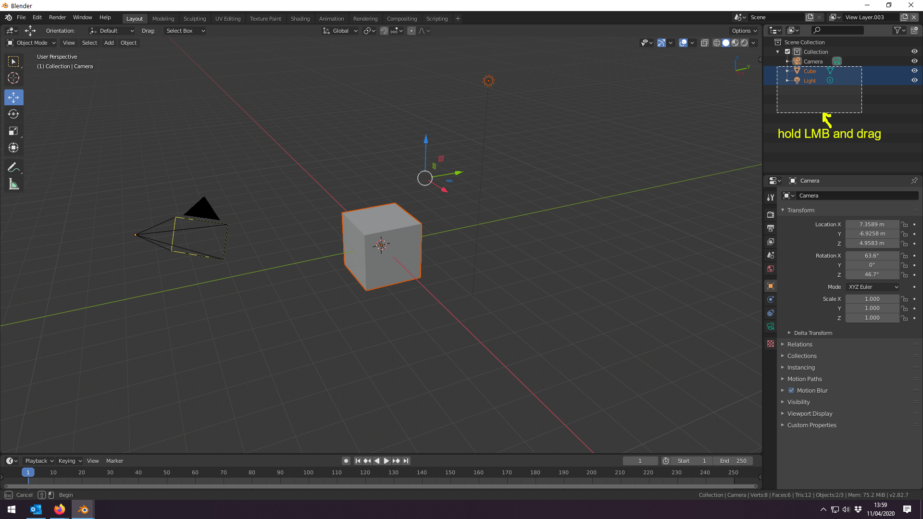This screenshot has width=923, height=519.
Task: Hide the Cube in the outliner
Action: click(914, 71)
